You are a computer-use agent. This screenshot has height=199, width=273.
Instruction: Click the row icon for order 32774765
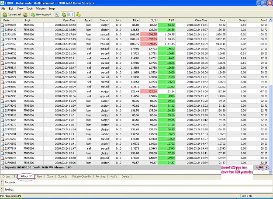coord(3,120)
